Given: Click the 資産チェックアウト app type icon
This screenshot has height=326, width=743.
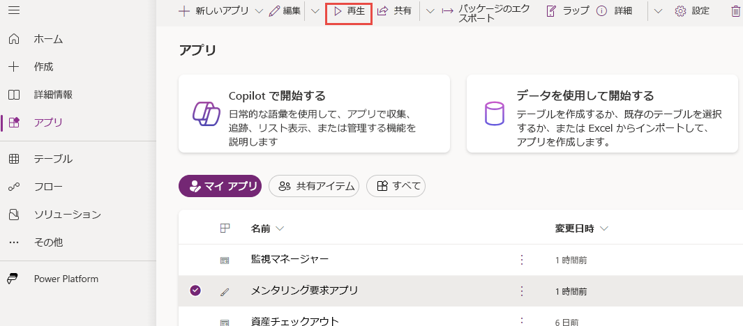Looking at the screenshot, I should click(x=225, y=323).
